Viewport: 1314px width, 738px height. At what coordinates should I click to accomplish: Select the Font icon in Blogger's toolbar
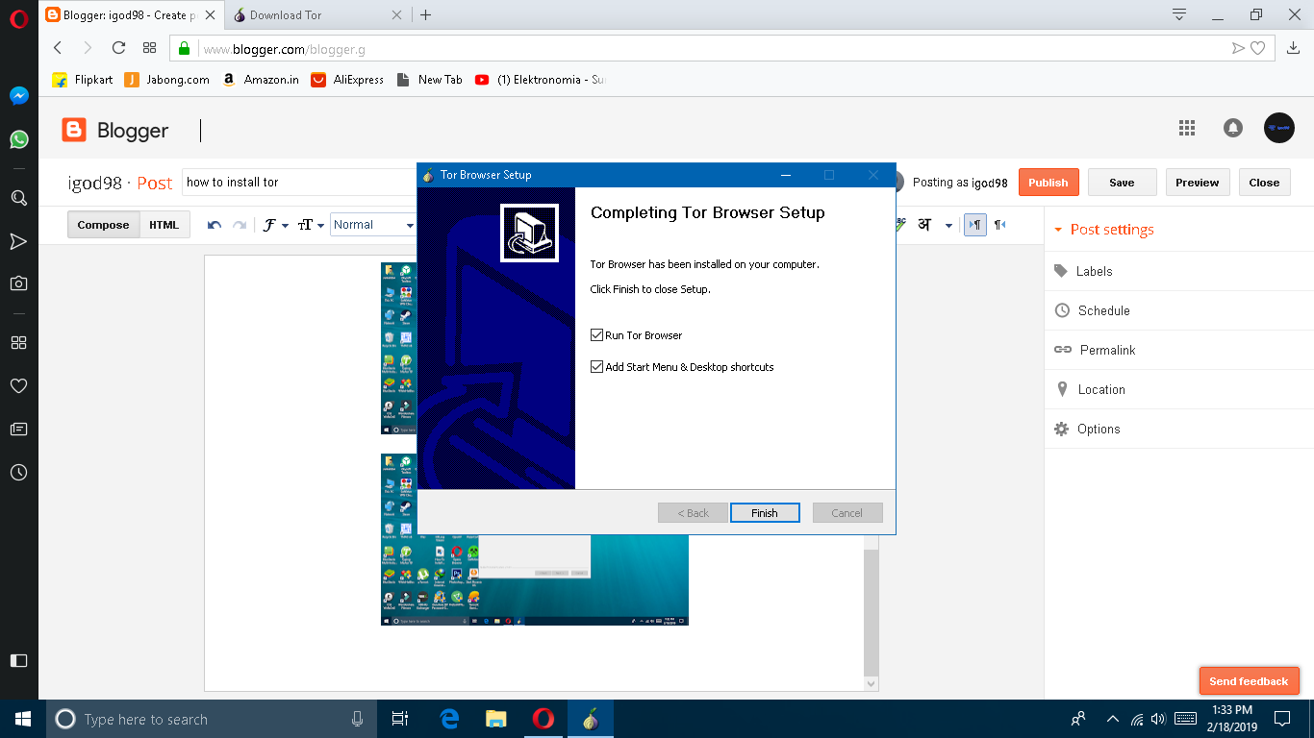270,224
